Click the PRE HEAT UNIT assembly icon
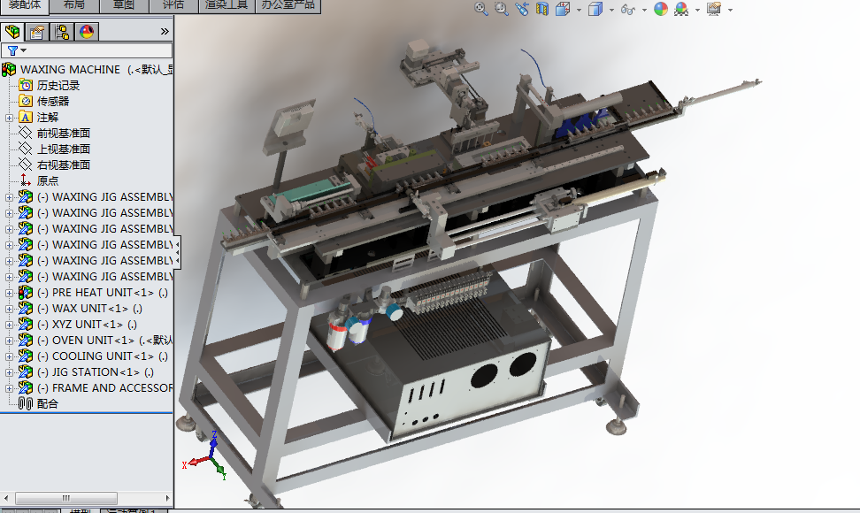This screenshot has width=860, height=513. (x=26, y=292)
